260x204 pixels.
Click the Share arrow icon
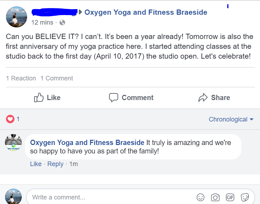pyautogui.click(x=203, y=98)
